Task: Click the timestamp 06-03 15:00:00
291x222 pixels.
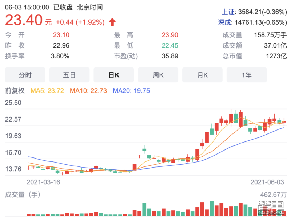Action: click(27, 7)
